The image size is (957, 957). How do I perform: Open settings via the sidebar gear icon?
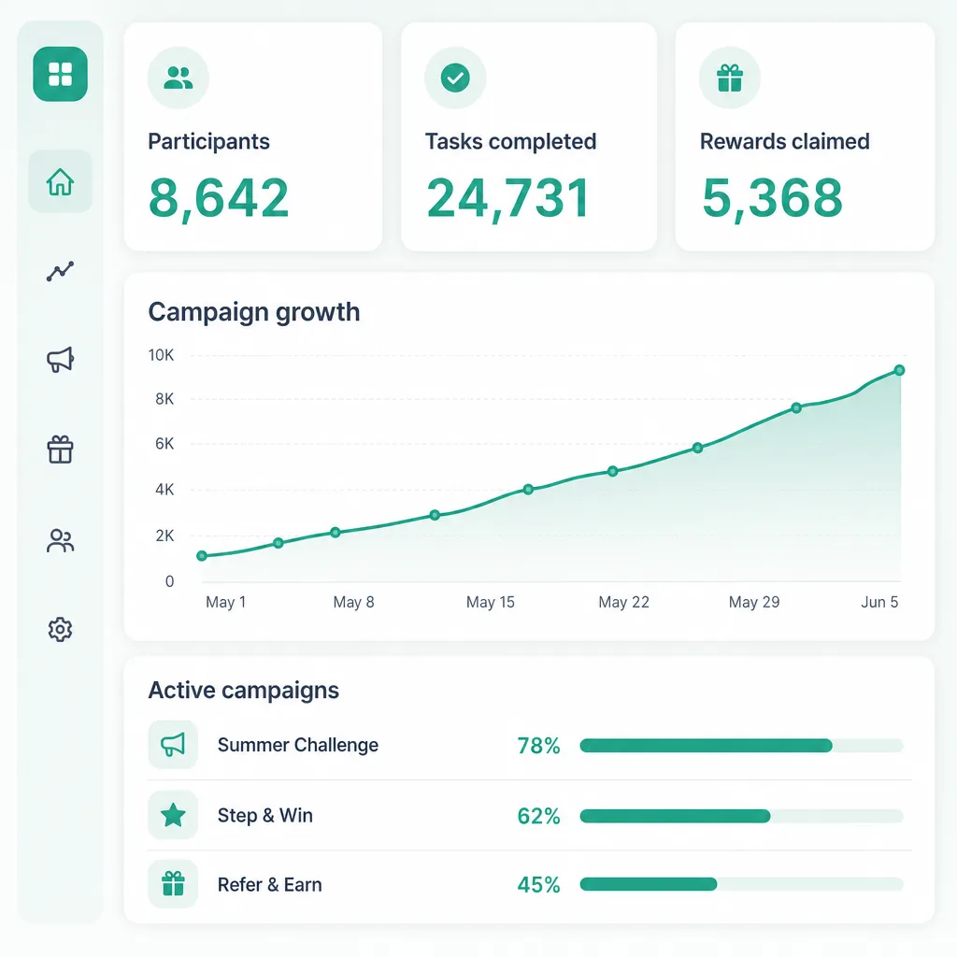60,629
